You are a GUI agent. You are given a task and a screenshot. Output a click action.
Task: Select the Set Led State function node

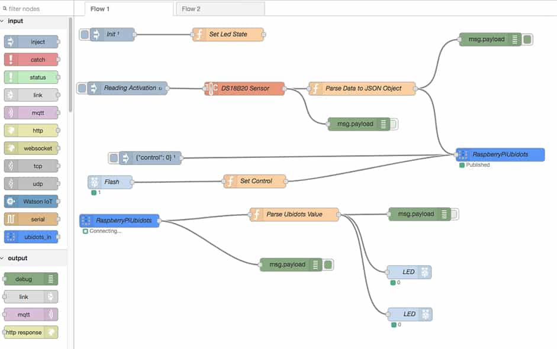point(228,34)
